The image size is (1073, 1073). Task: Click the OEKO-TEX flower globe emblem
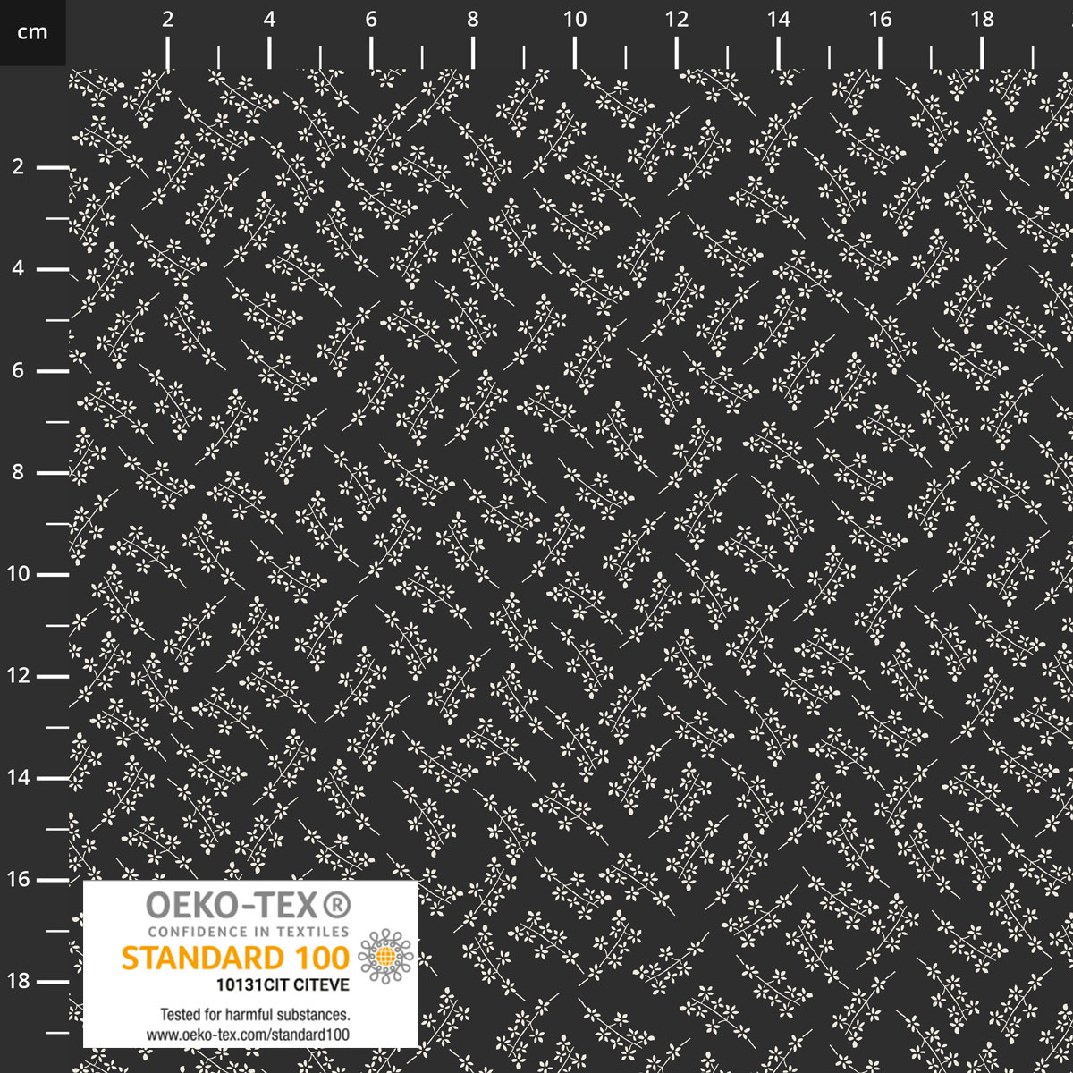click(x=386, y=956)
